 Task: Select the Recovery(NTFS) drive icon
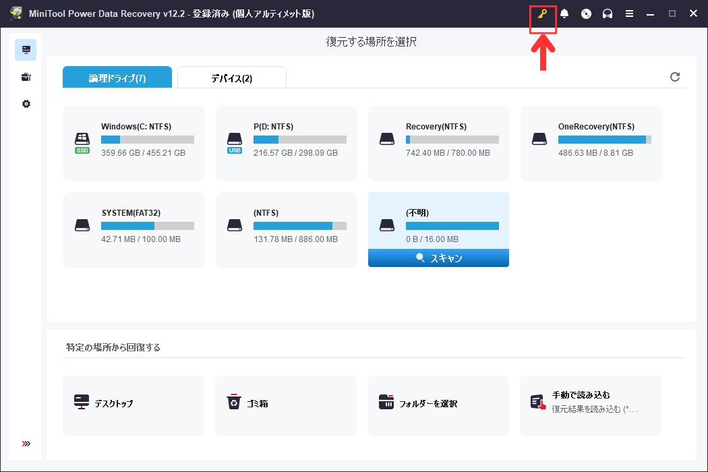point(387,139)
